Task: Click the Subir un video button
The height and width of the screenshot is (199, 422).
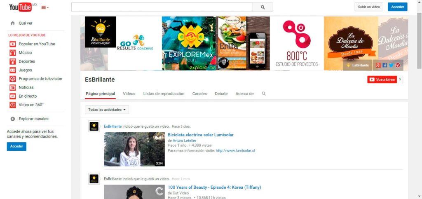Action: pyautogui.click(x=369, y=7)
